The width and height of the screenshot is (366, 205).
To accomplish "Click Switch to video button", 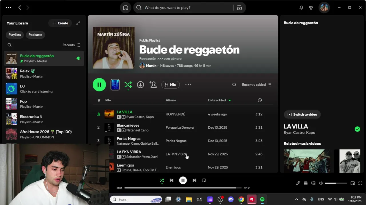I will (302, 114).
